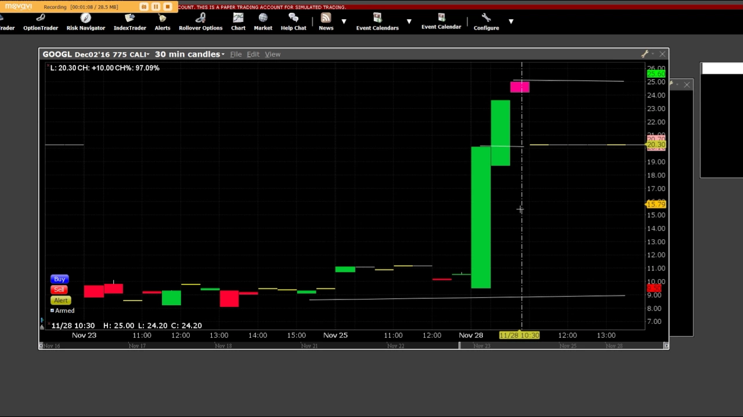
Task: Click the red 9.50 price label on axis
Action: click(x=654, y=288)
